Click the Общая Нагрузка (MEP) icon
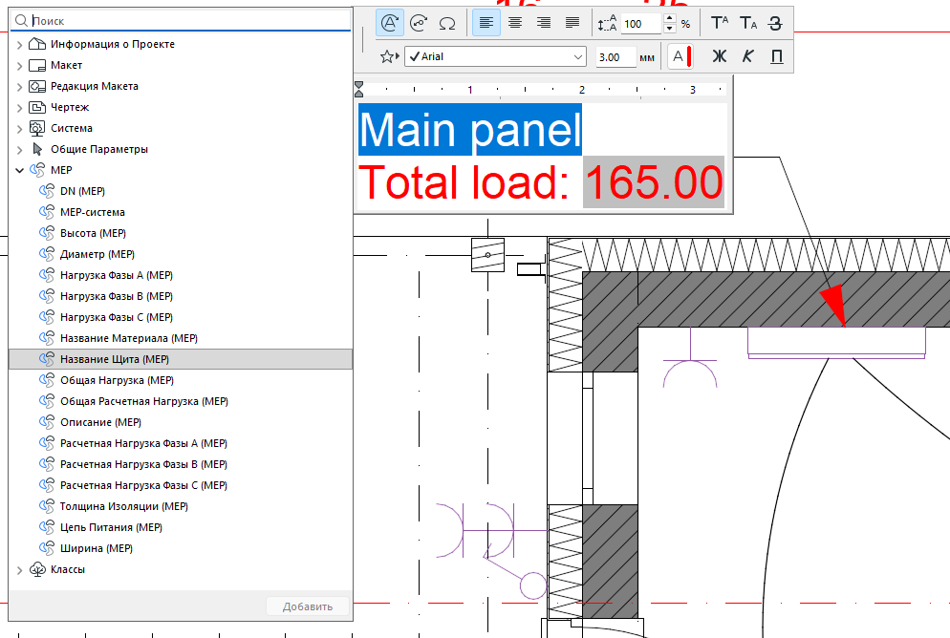 47,380
